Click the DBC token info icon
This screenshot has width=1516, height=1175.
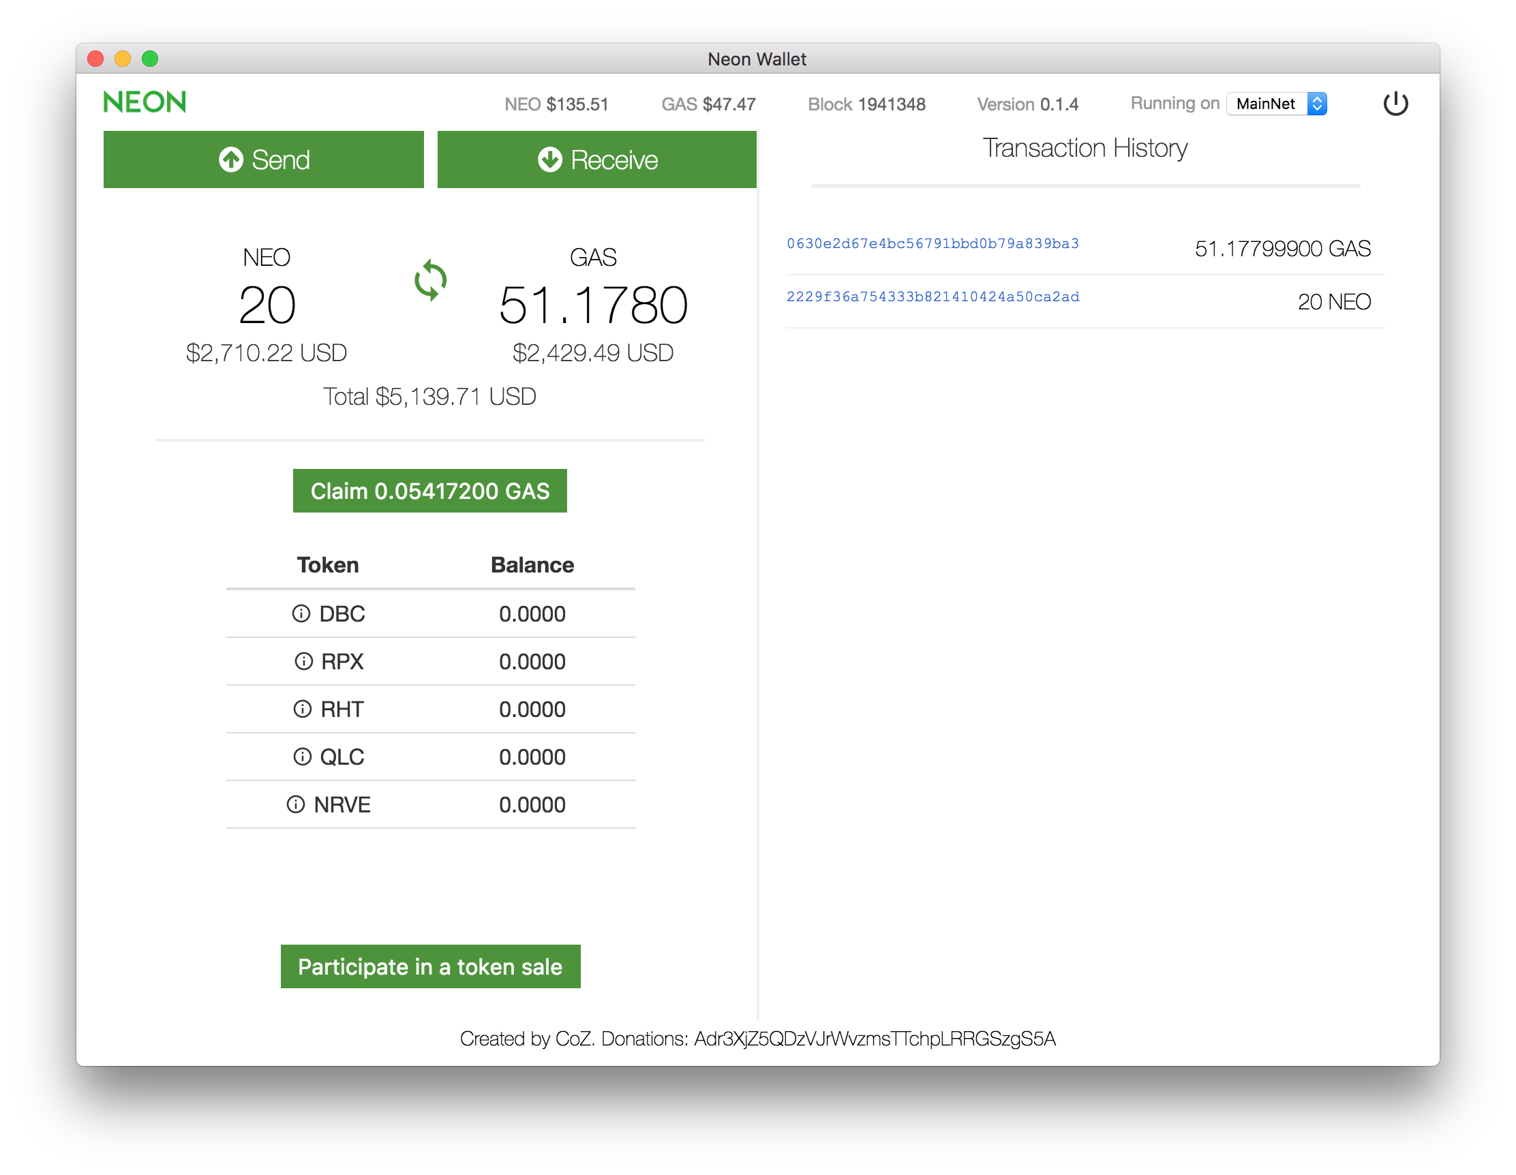(x=301, y=613)
